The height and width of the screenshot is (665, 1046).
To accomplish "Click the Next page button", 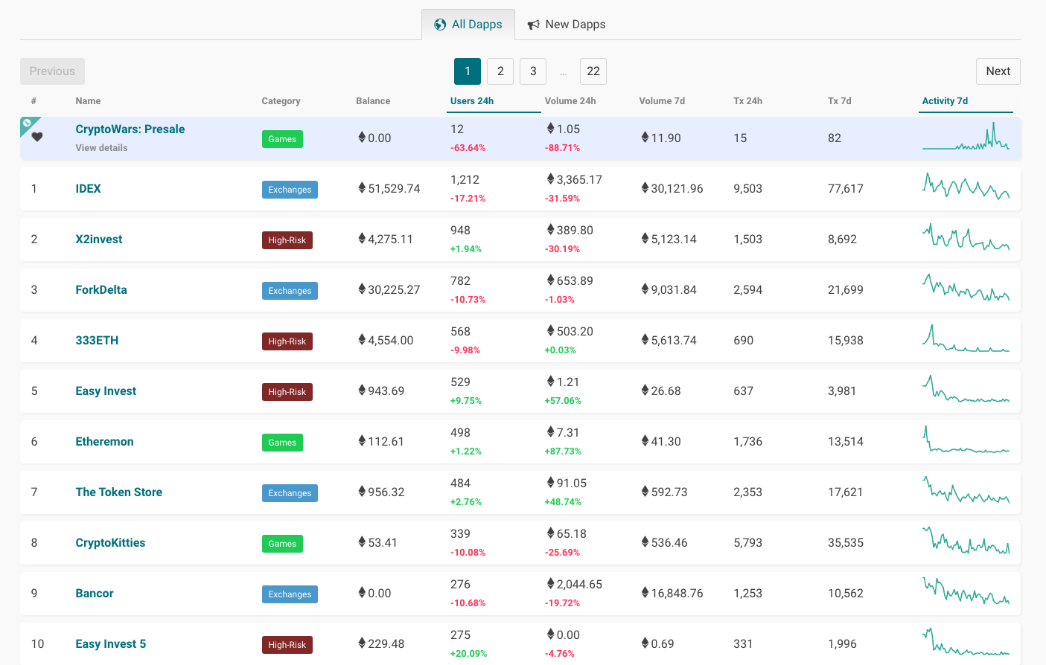I will click(998, 71).
